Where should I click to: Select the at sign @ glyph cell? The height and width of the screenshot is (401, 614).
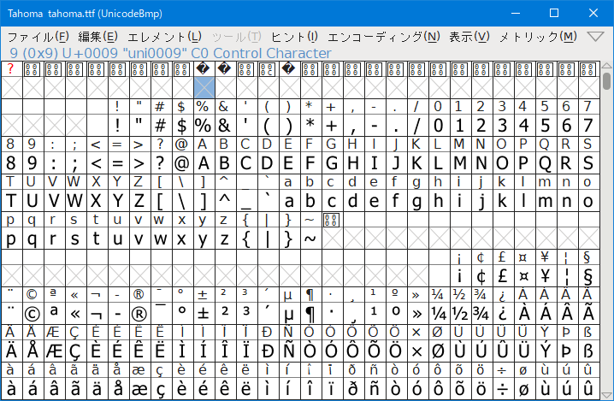pos(181,163)
